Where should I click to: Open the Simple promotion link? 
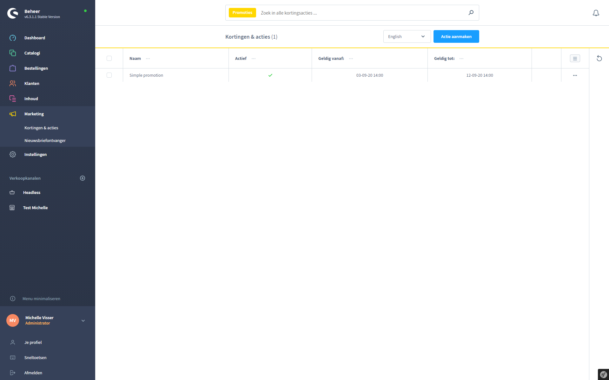coord(146,75)
